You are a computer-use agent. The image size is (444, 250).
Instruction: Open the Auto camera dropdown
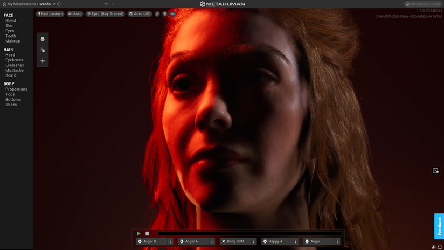pyautogui.click(x=75, y=13)
